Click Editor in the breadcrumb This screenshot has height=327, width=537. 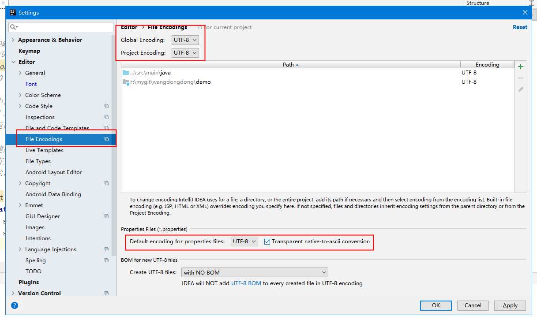pyautogui.click(x=129, y=27)
